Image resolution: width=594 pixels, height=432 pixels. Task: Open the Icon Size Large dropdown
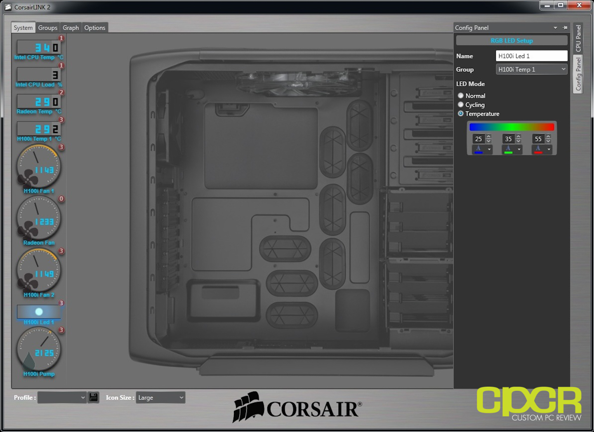pos(160,397)
